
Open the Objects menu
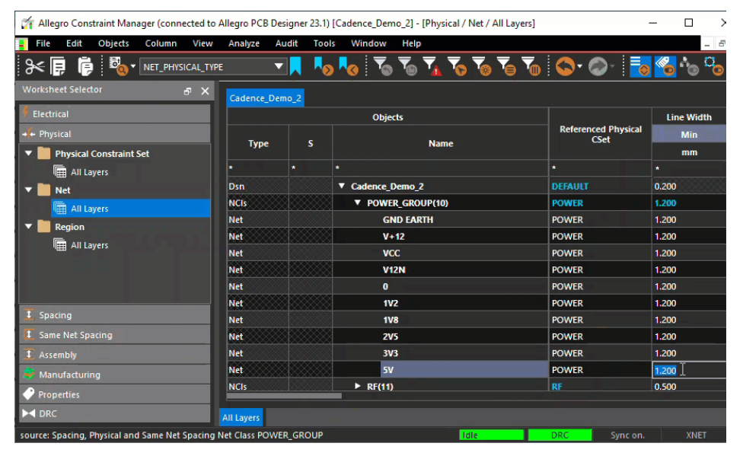click(113, 43)
